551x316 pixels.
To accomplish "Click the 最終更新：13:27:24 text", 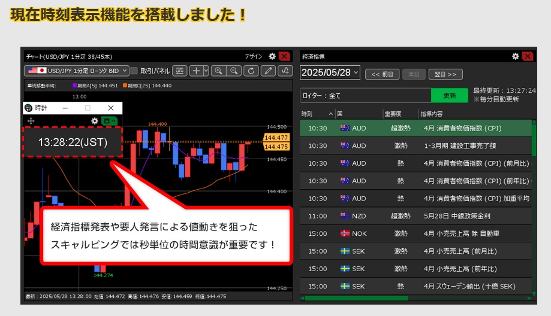I will click(x=504, y=90).
